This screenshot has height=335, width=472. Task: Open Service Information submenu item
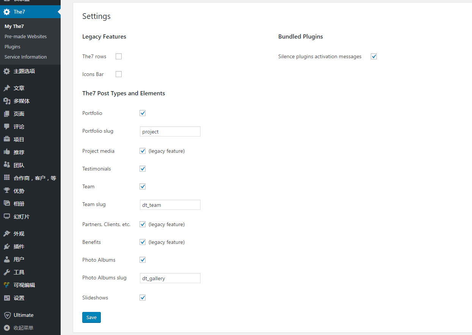tap(26, 57)
